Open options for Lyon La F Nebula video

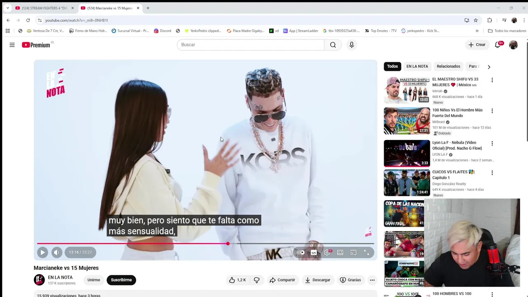pyautogui.click(x=492, y=144)
